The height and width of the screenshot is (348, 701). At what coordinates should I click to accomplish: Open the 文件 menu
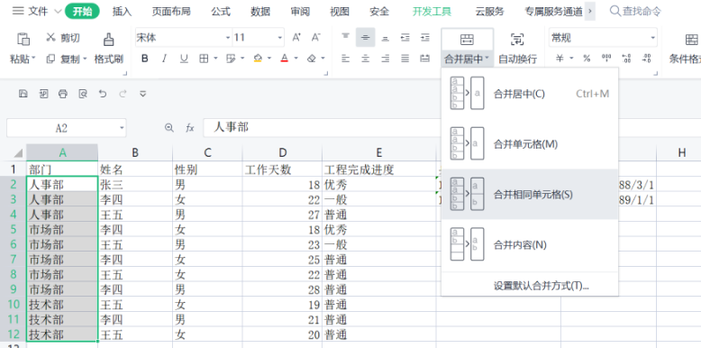pyautogui.click(x=38, y=12)
